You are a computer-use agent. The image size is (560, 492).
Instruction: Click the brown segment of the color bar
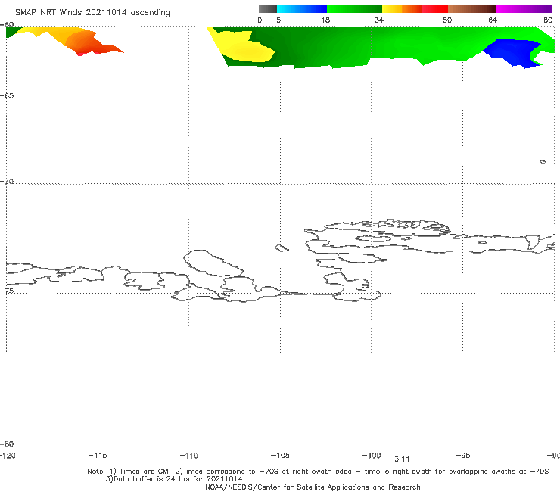coord(471,9)
